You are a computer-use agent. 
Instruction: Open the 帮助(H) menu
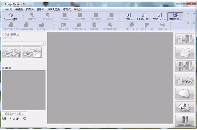[78, 9]
